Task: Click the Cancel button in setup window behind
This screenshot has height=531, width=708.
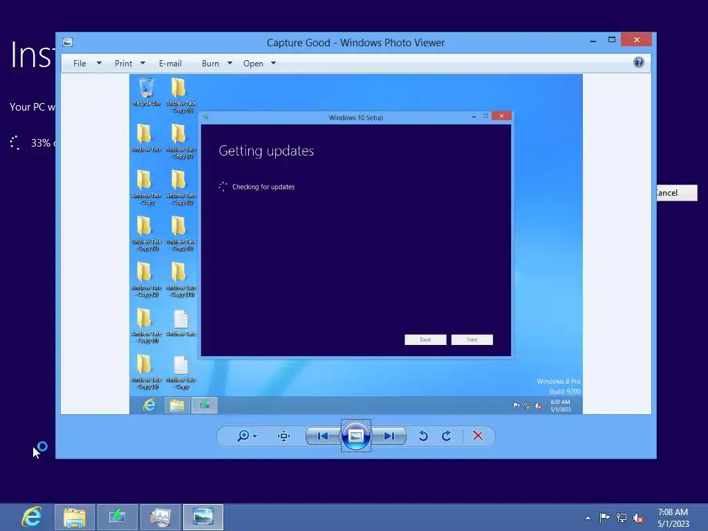Action: [x=677, y=193]
